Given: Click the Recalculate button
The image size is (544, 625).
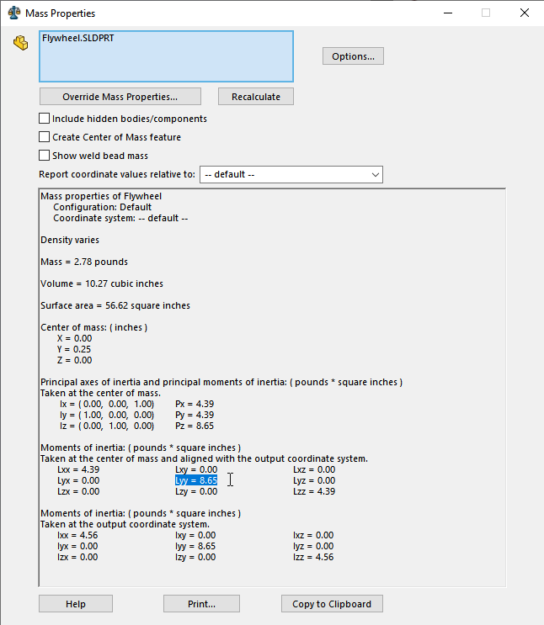Looking at the screenshot, I should coord(255,97).
